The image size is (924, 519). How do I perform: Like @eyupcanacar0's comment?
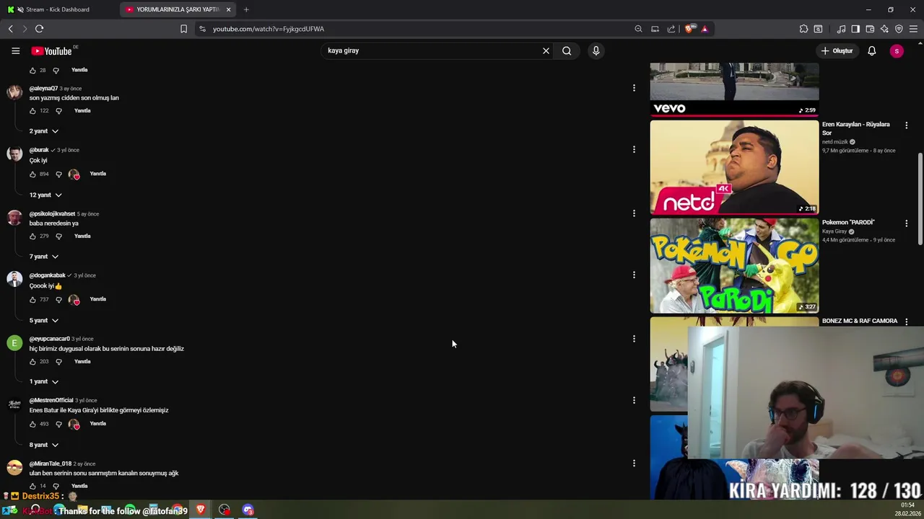[32, 362]
